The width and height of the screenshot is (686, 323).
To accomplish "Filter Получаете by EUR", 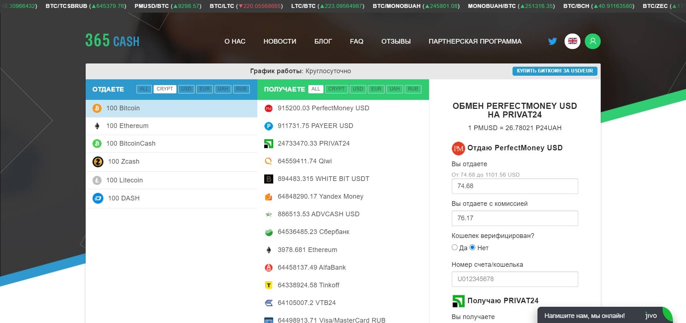I will [x=376, y=89].
